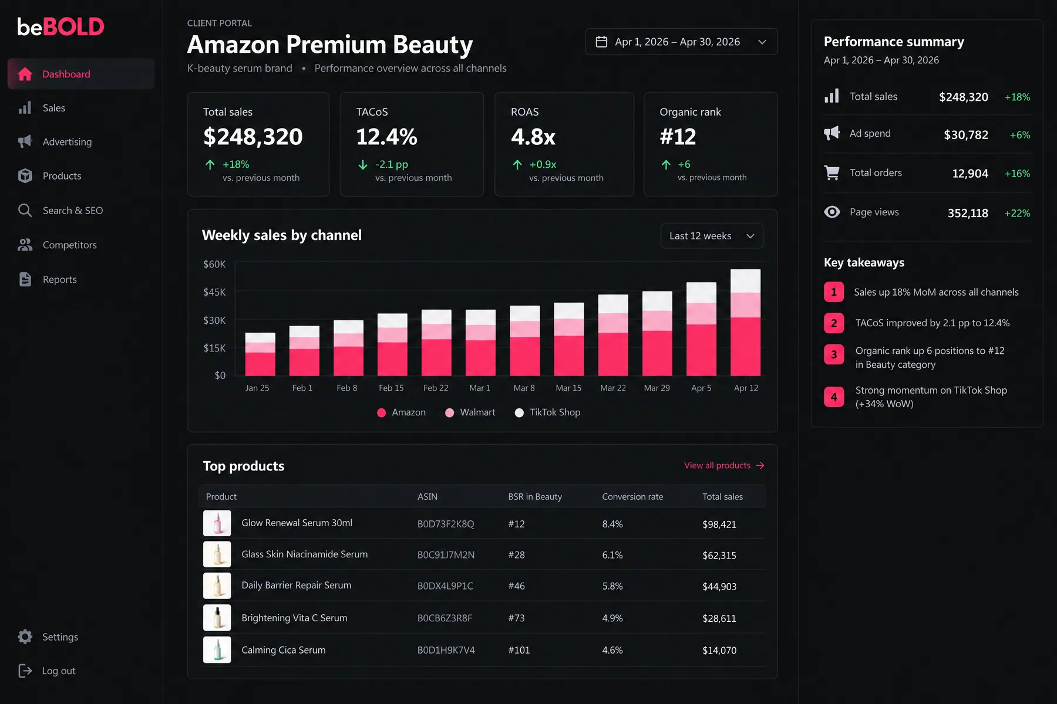This screenshot has height=704, width=1057.
Task: Click the Walmart legend color dot
Action: 450,412
